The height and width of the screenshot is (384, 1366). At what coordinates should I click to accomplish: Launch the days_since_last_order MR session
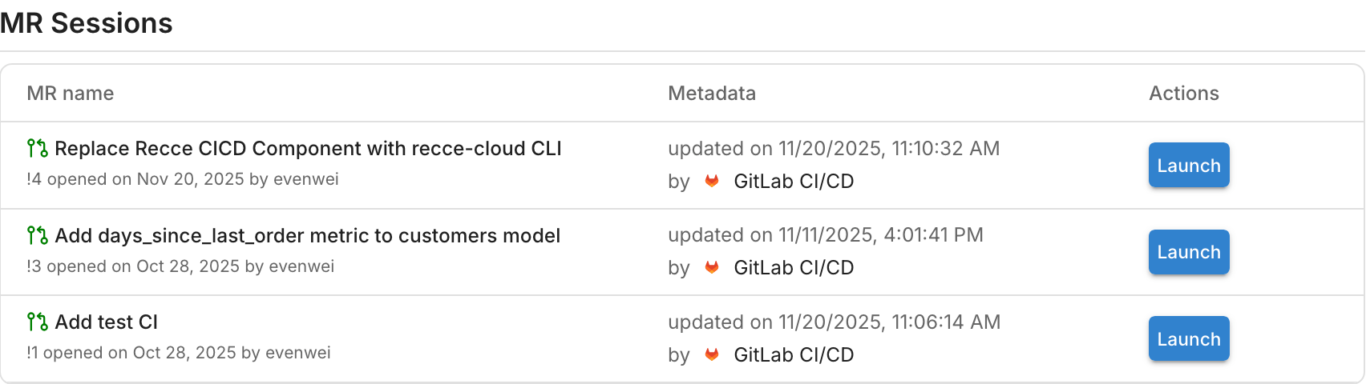point(1188,252)
